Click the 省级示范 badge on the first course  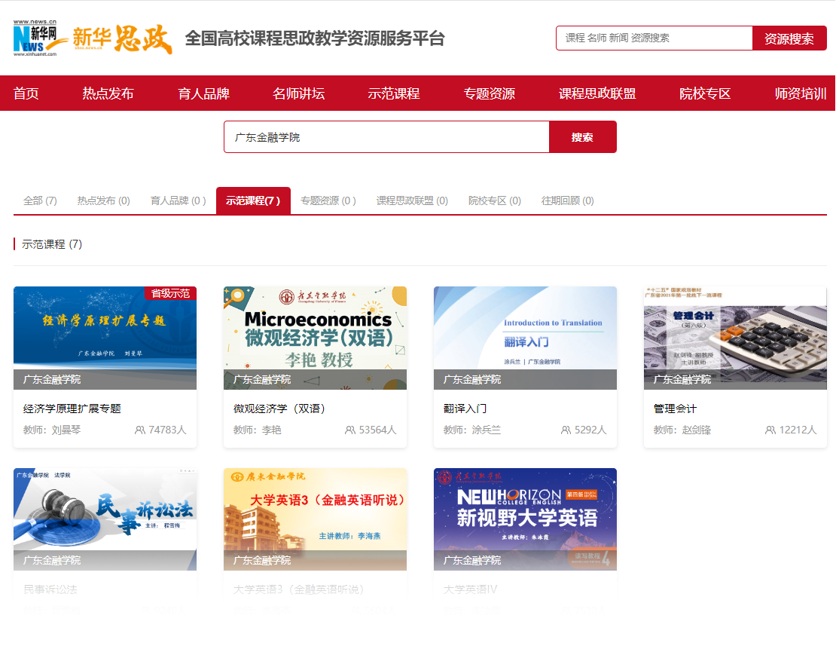pyautogui.click(x=171, y=293)
